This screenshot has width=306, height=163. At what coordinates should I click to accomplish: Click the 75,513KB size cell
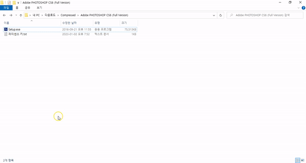[x=130, y=29]
